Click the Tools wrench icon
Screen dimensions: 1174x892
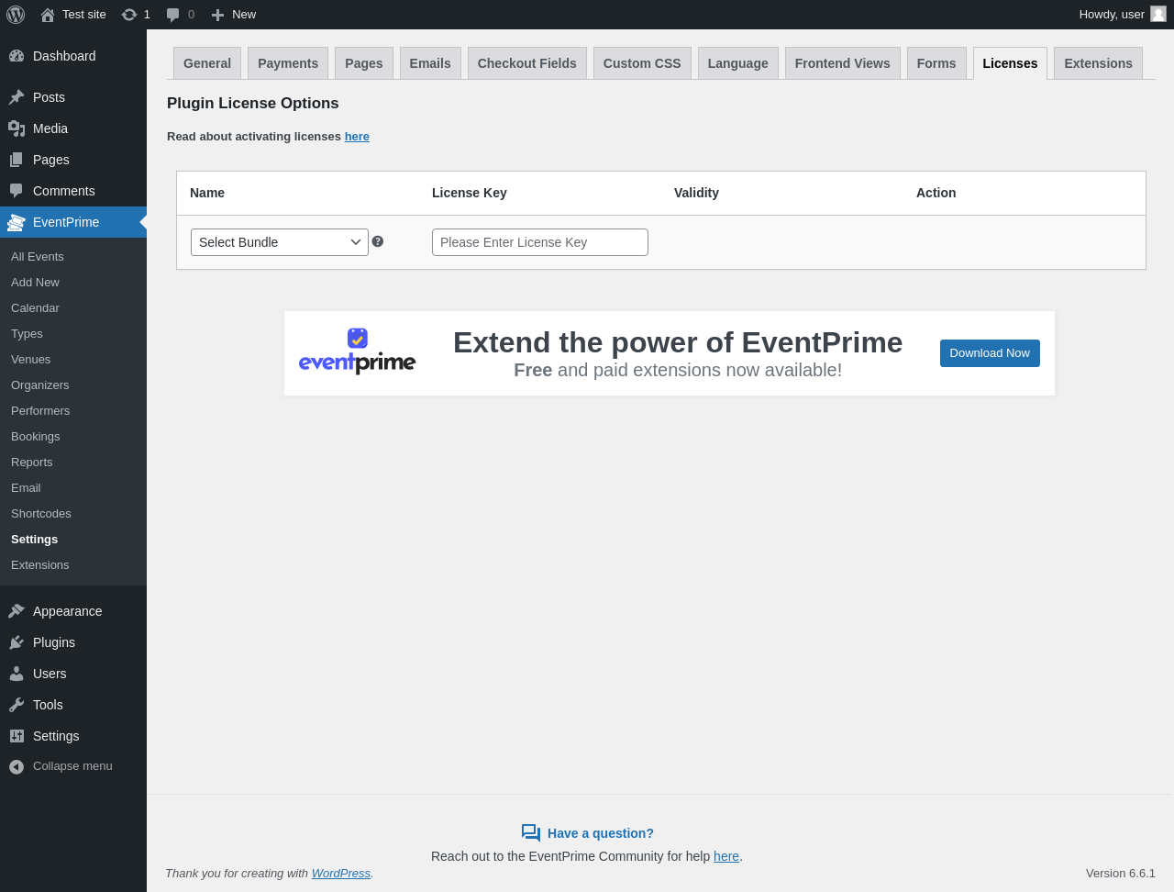point(17,705)
